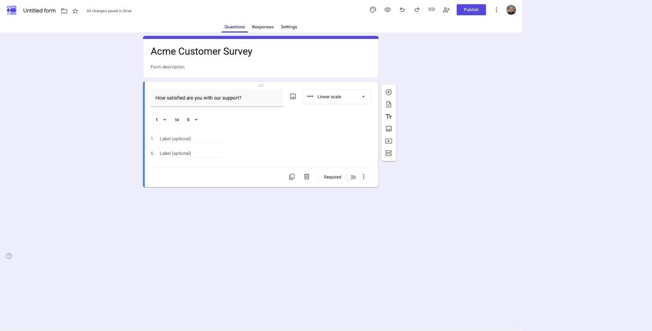Open the Google Forms home icon
The height and width of the screenshot is (331, 652).
(x=12, y=10)
